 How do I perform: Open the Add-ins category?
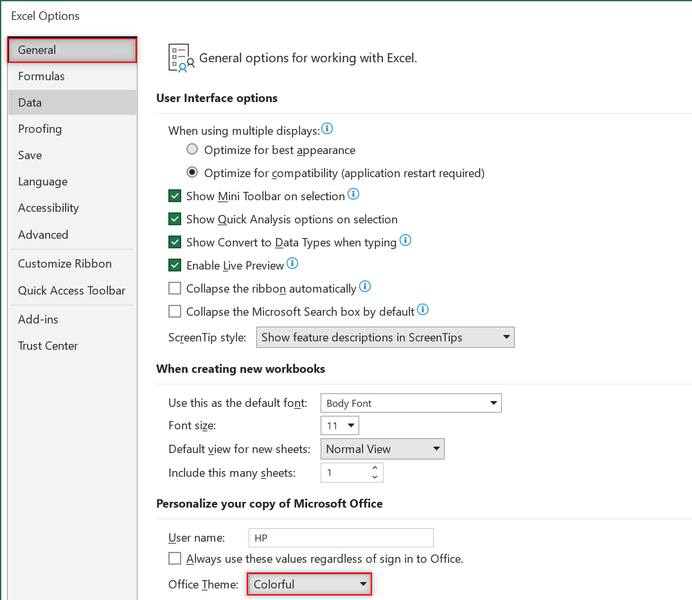(72, 319)
